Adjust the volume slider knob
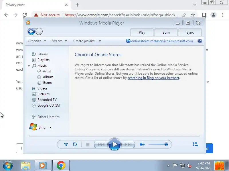This screenshot has height=171, width=229. coord(166,144)
